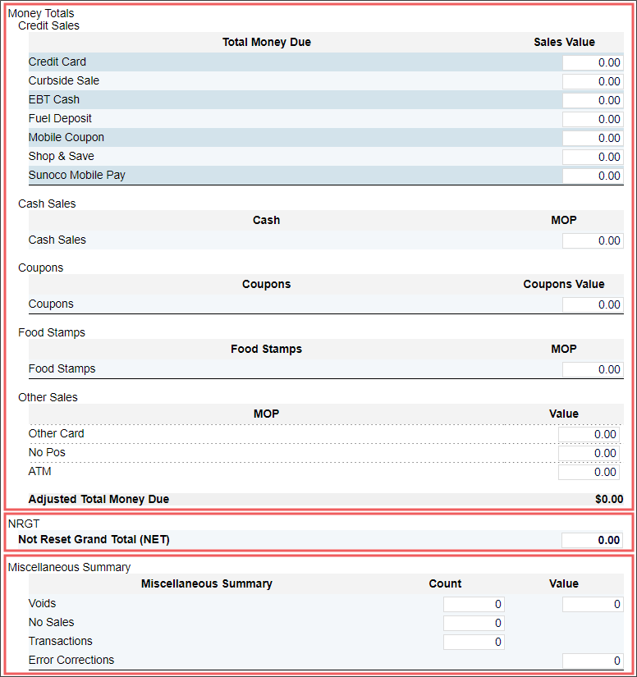
Task: Click the Other Card row label
Action: (56, 434)
